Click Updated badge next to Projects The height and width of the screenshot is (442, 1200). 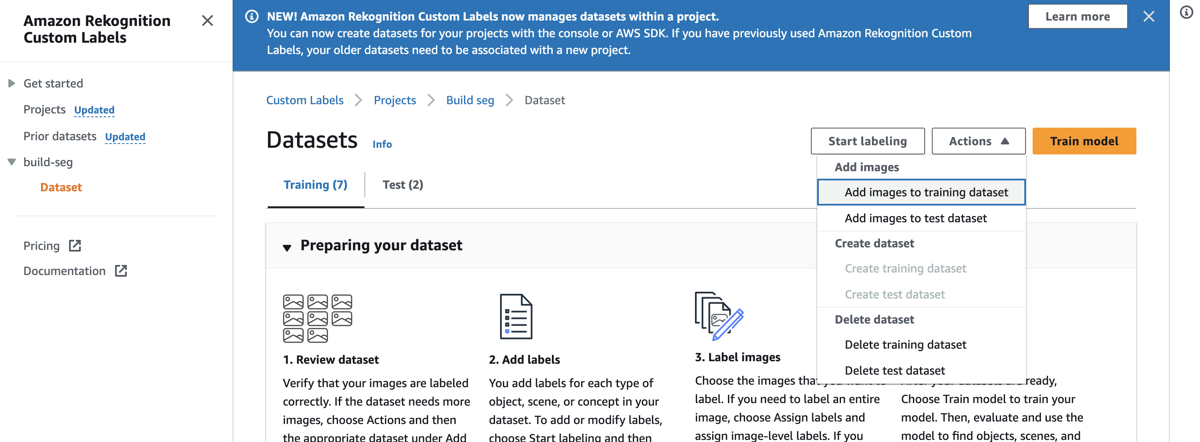click(x=94, y=110)
